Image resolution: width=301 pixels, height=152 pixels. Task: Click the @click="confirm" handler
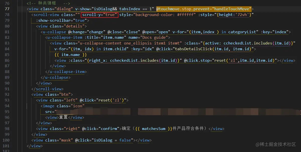click(x=101, y=129)
